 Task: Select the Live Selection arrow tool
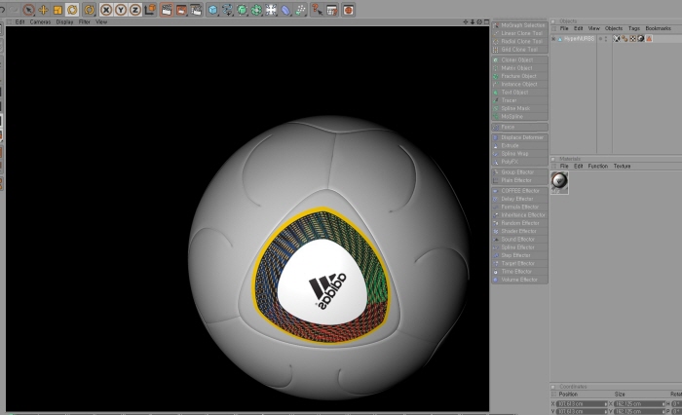[x=28, y=10]
